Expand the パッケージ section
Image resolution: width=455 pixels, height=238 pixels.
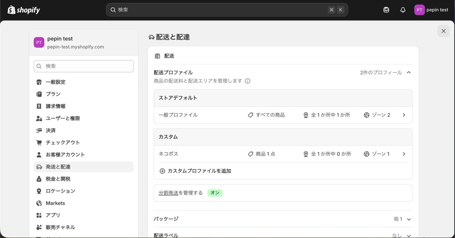[409, 219]
